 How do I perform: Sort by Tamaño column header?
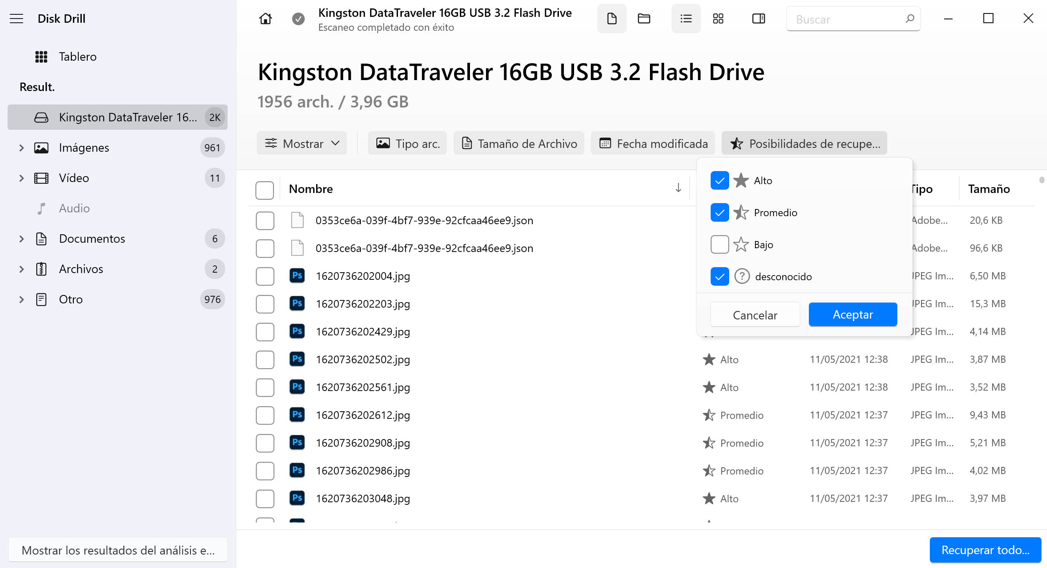click(x=989, y=189)
